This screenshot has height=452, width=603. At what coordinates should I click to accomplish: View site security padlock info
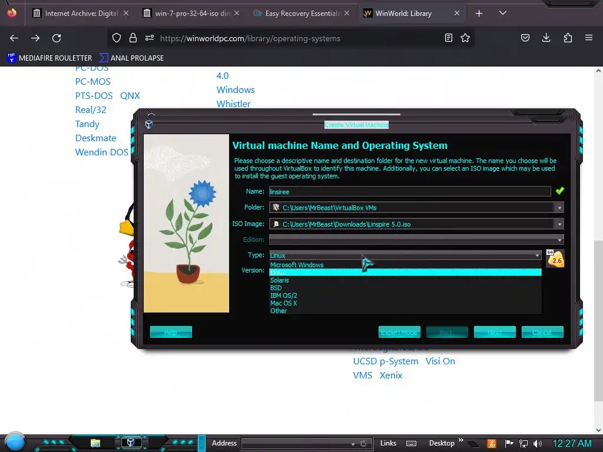[x=133, y=38]
